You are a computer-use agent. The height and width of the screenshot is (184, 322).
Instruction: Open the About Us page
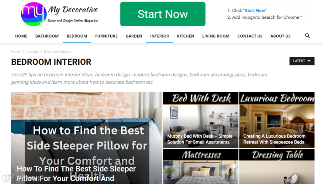point(281,36)
